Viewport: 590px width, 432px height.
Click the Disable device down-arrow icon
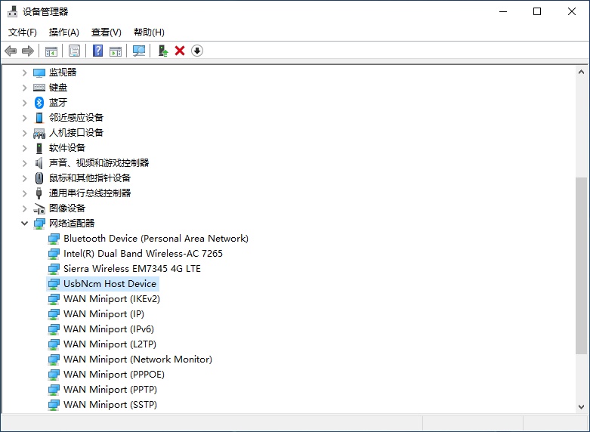pyautogui.click(x=197, y=51)
